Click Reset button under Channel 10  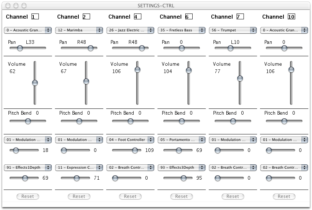click(x=284, y=196)
